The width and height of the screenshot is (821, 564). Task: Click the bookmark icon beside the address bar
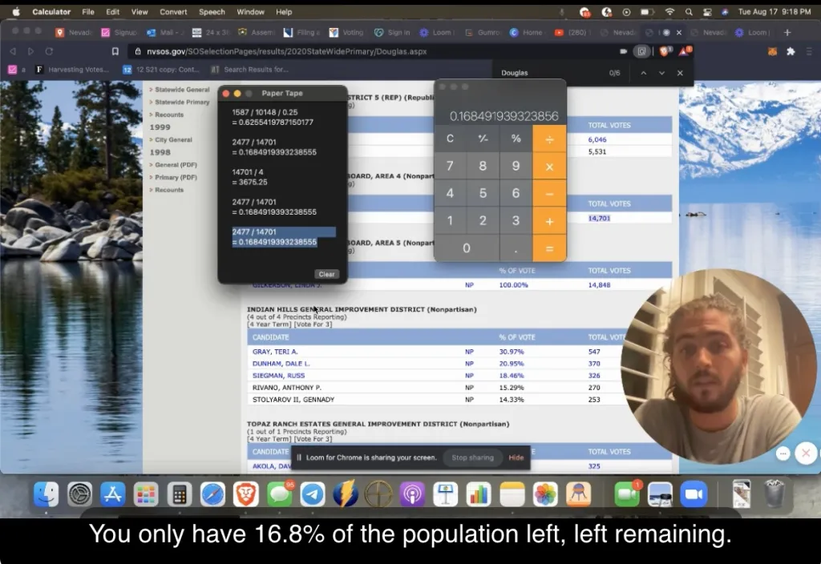(x=115, y=51)
